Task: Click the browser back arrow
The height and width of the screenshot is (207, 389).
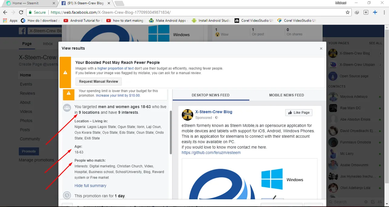Action: click(x=5, y=12)
